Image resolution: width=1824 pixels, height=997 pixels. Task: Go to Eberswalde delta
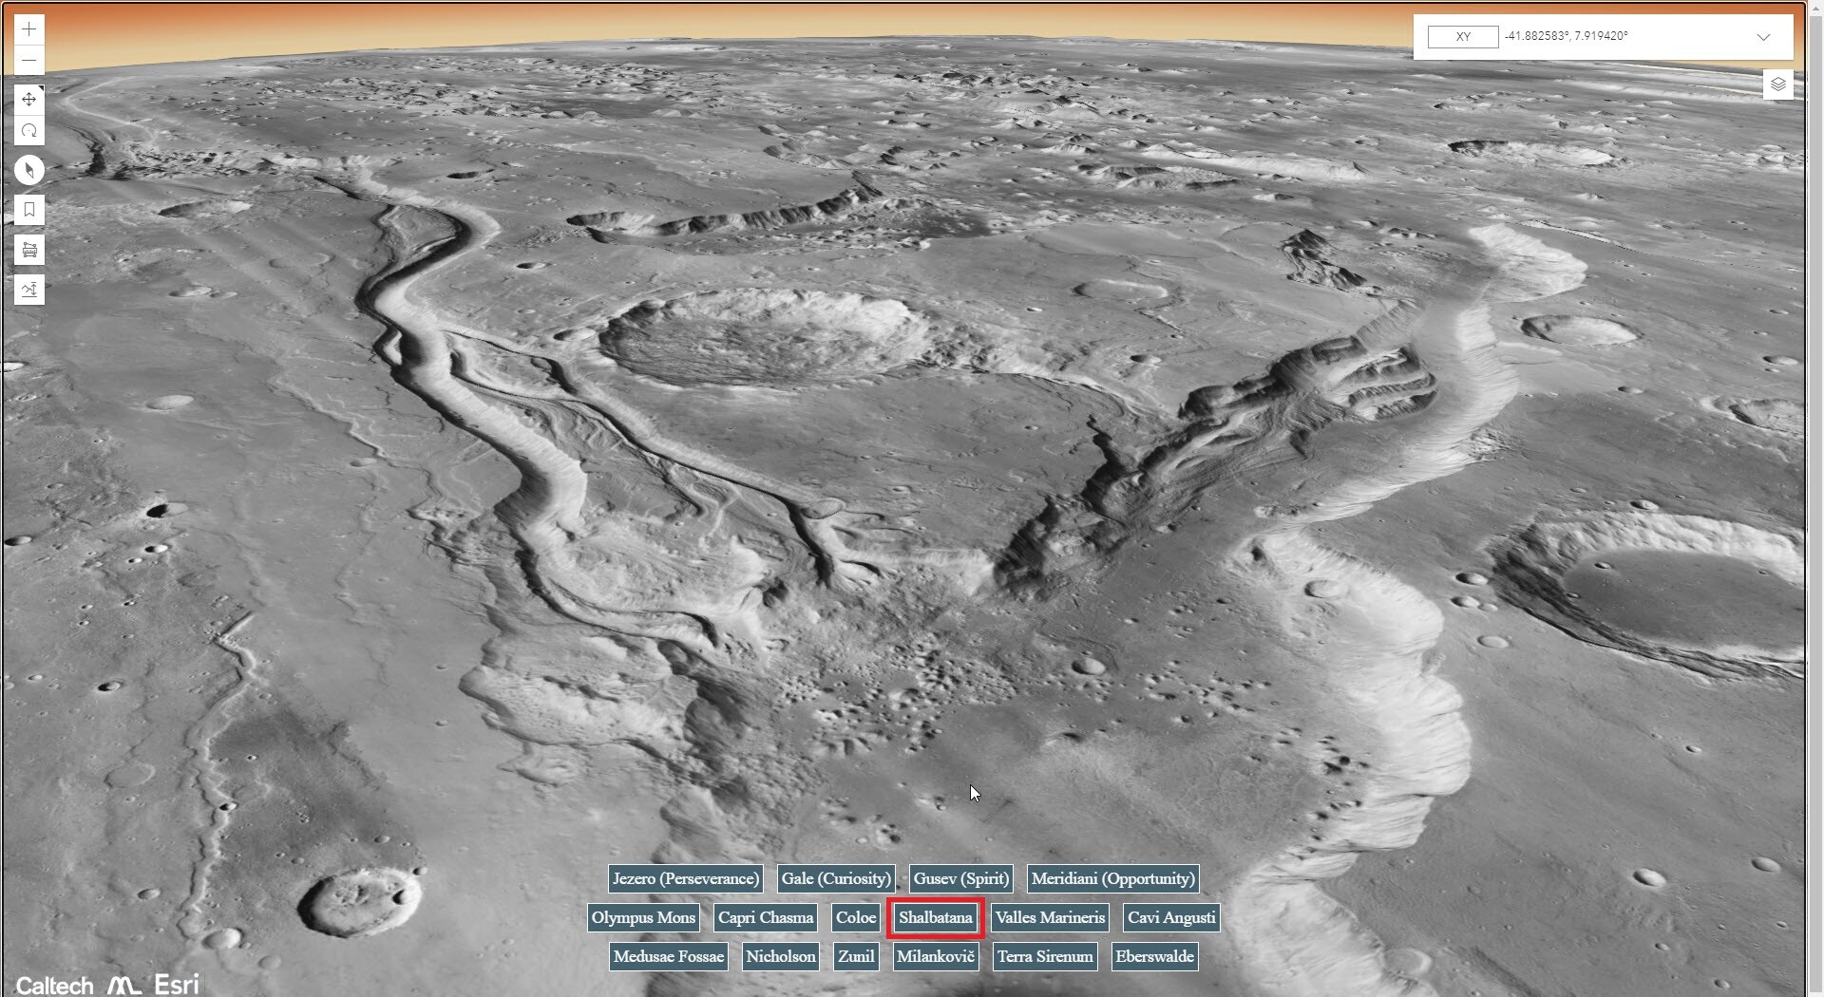[x=1155, y=956]
